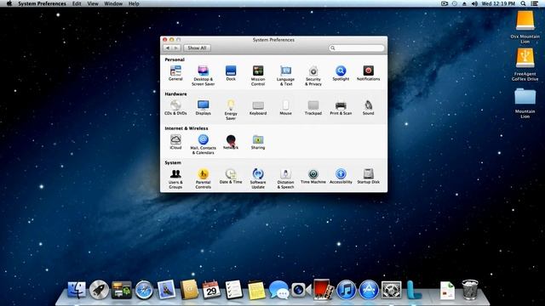
Task: Open the General preference pane
Action: (x=175, y=73)
